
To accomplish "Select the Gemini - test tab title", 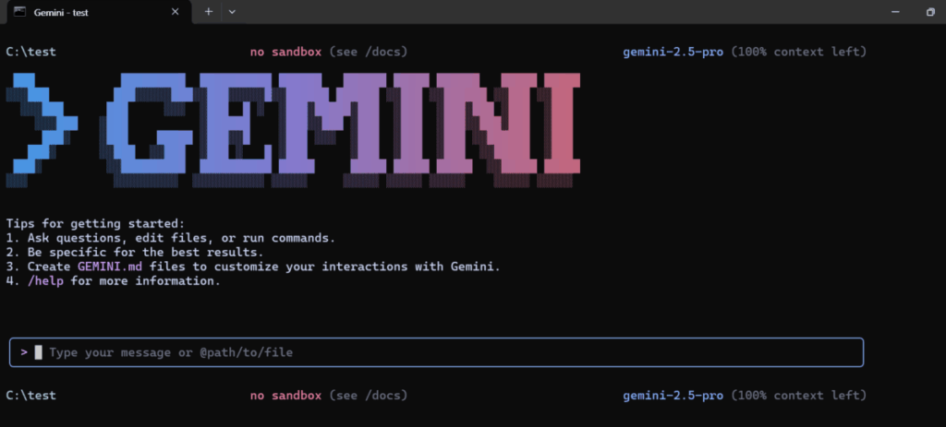I will 61,12.
